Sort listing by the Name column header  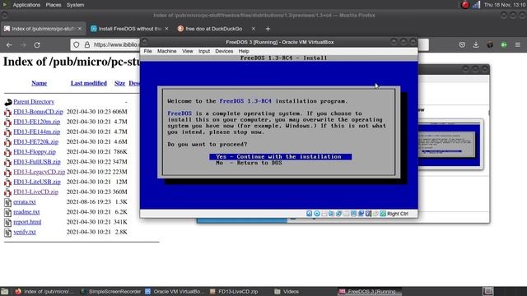click(39, 83)
